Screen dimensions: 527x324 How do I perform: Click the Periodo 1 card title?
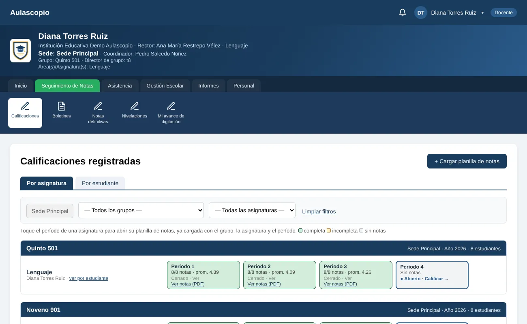coord(183,266)
